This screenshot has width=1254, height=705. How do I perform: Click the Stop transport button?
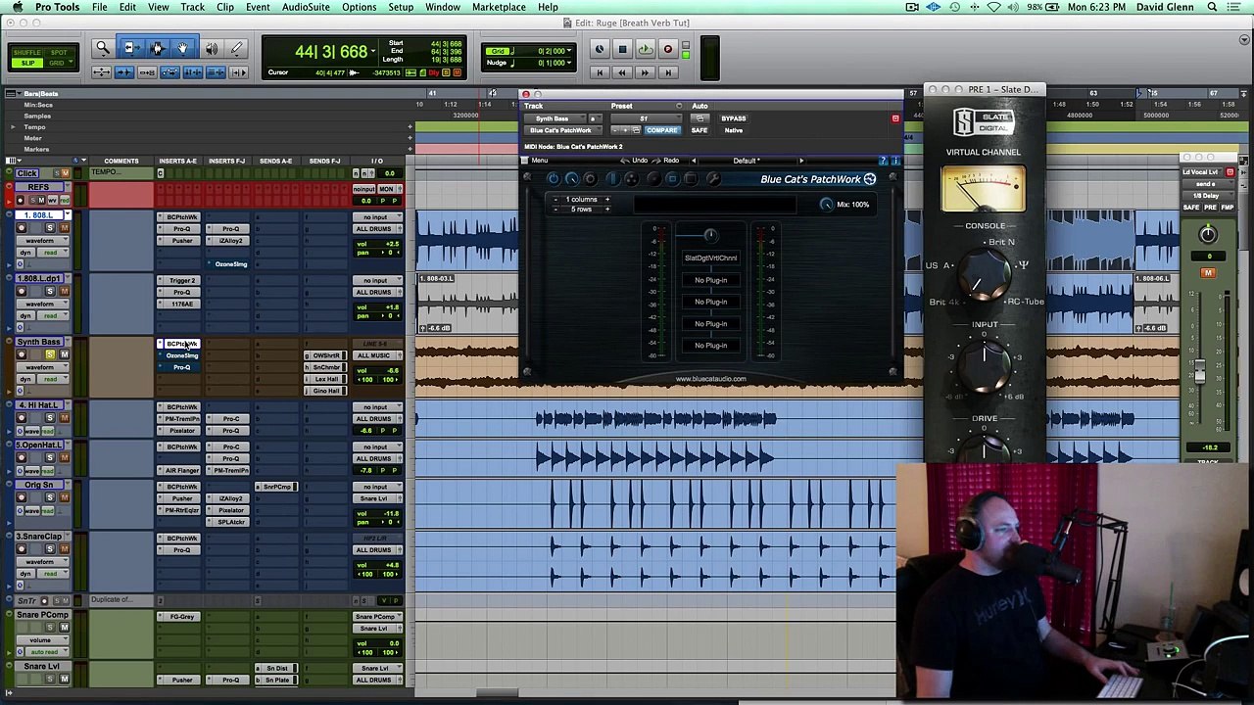[622, 49]
